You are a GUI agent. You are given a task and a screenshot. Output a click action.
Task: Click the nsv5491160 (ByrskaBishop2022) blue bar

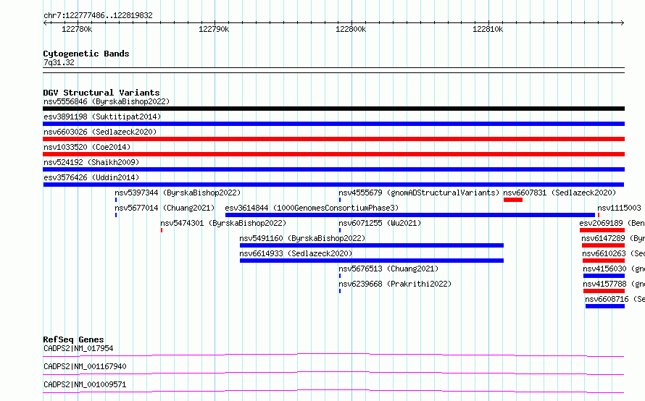(x=372, y=245)
